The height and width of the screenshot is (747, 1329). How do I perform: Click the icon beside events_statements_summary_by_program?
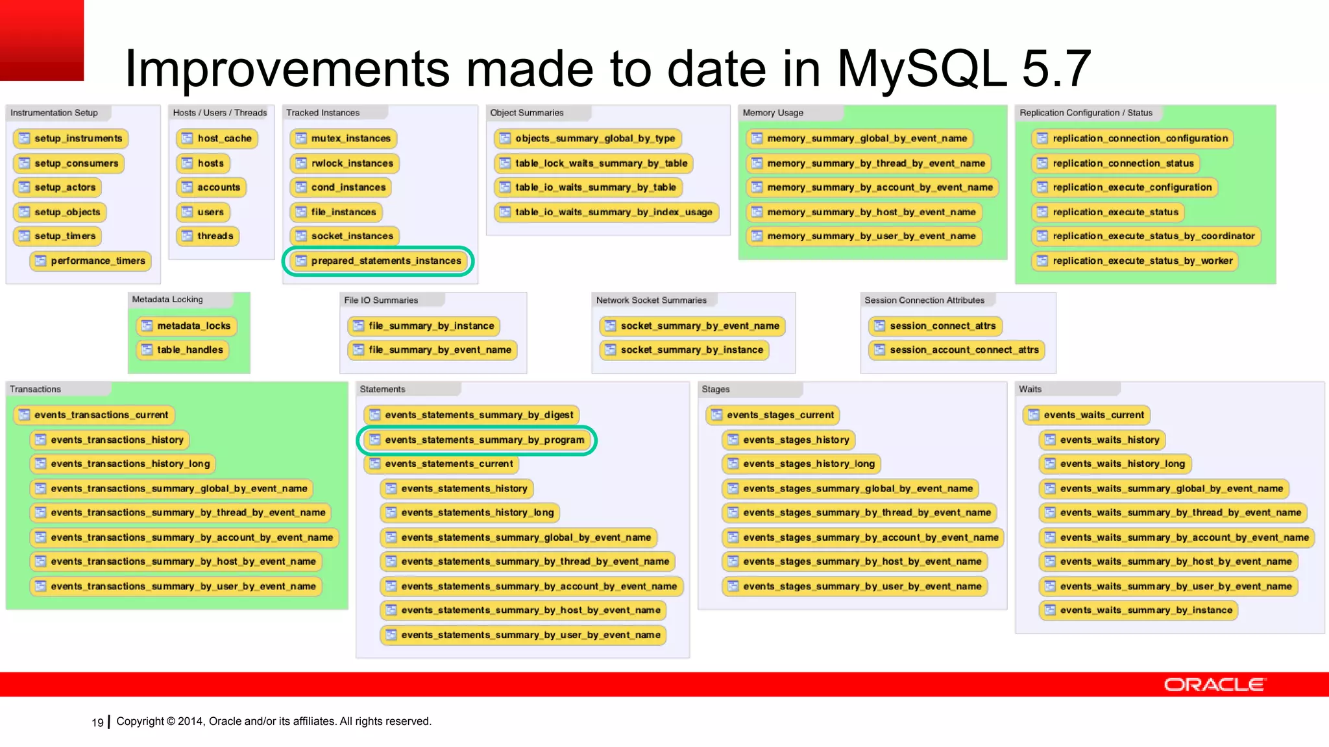coord(375,440)
